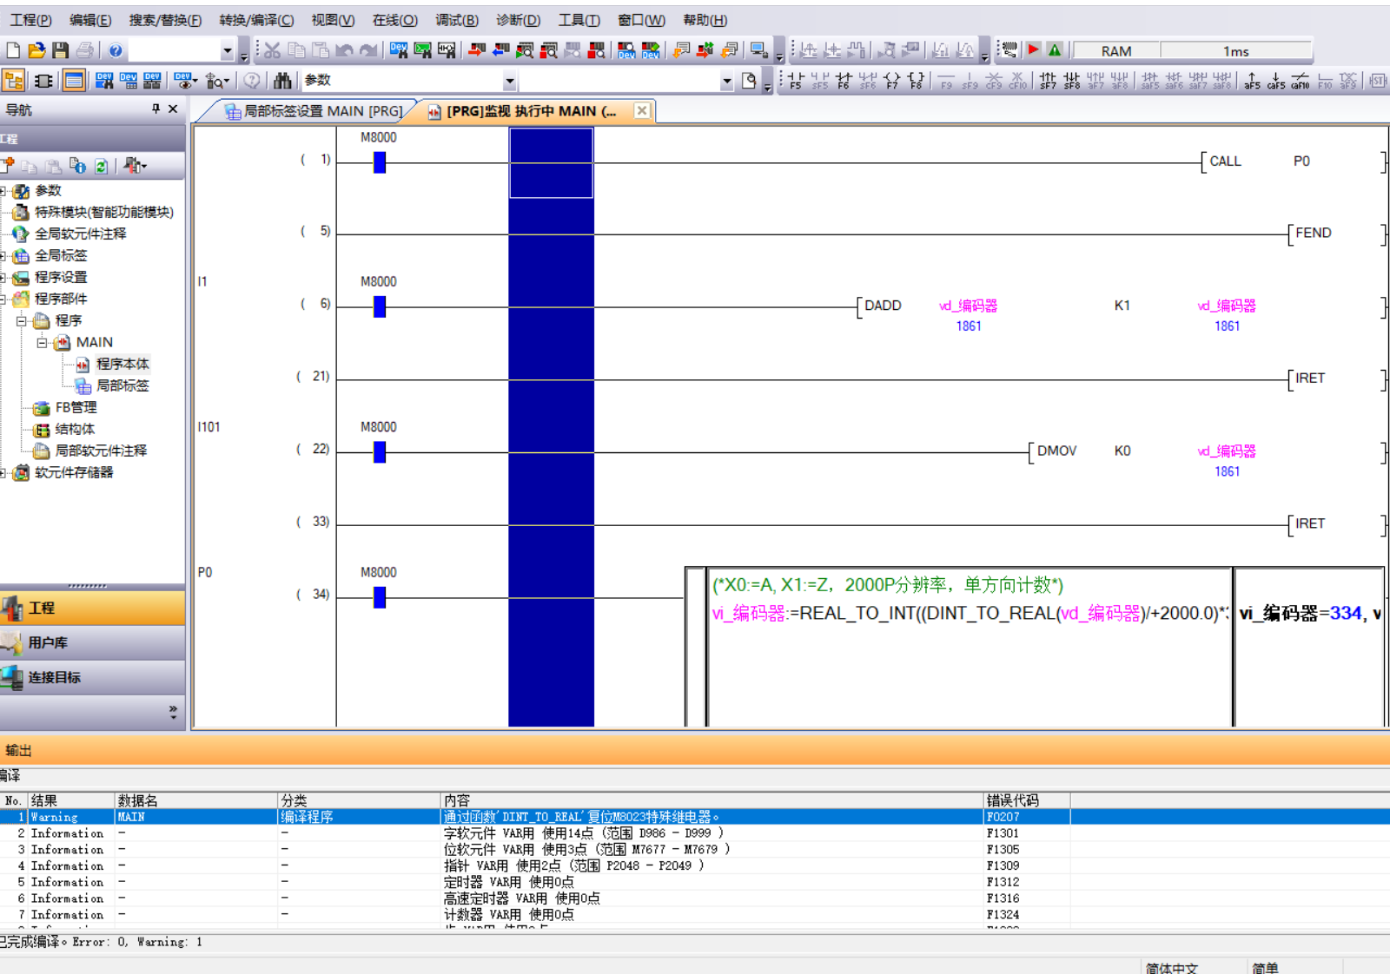Click the sF7 rising pulse contact icon
1390x974 pixels.
[x=1048, y=81]
